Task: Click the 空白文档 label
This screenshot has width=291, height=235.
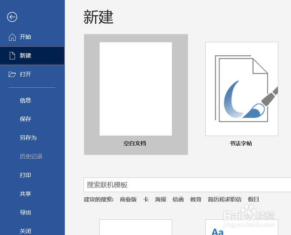Action: coord(135,143)
